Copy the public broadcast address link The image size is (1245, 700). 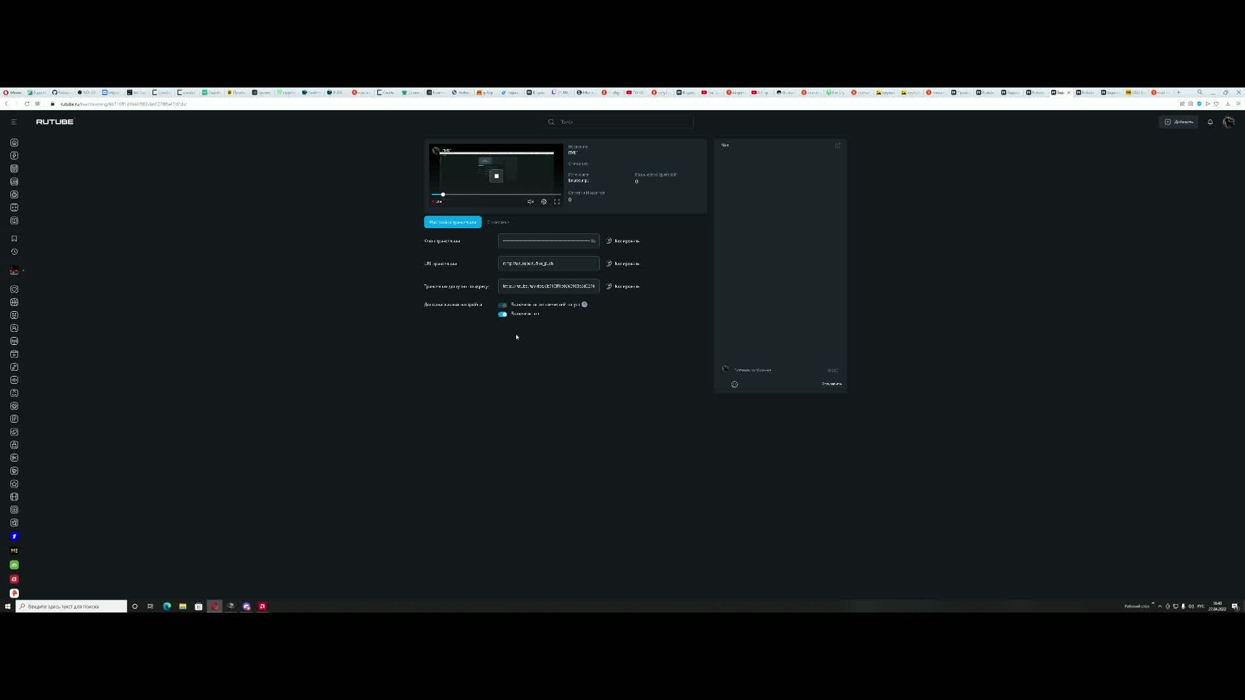tap(622, 286)
